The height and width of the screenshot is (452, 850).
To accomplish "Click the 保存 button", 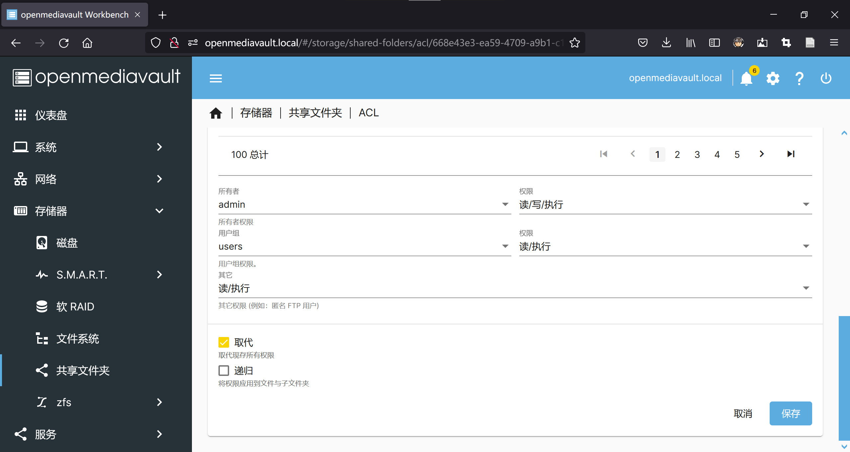I will pyautogui.click(x=791, y=413).
